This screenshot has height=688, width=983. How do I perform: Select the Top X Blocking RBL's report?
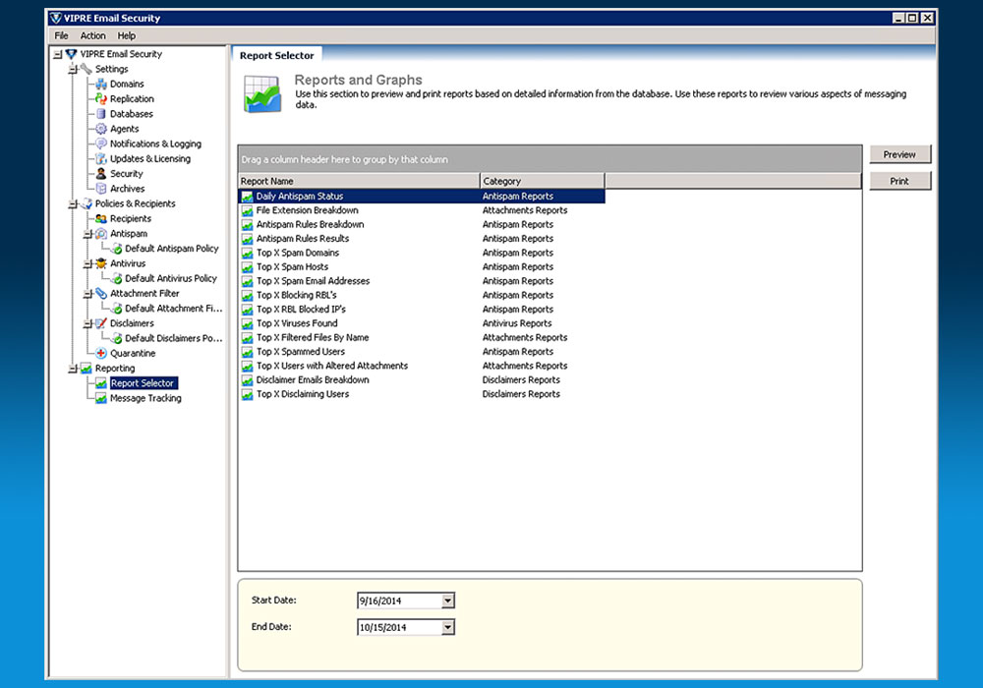click(x=422, y=295)
